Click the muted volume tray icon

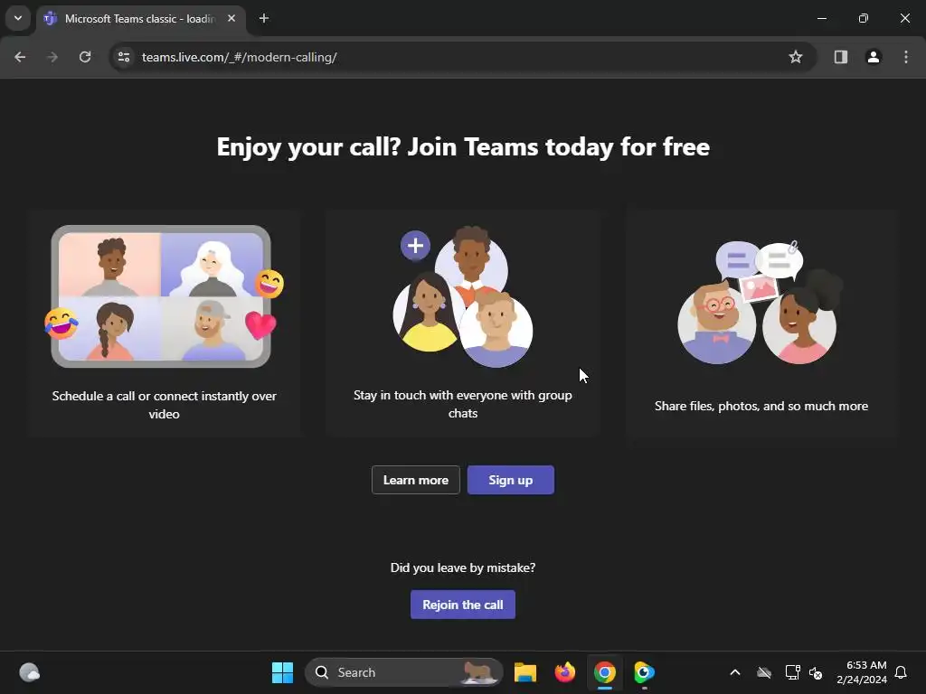pyautogui.click(x=817, y=672)
